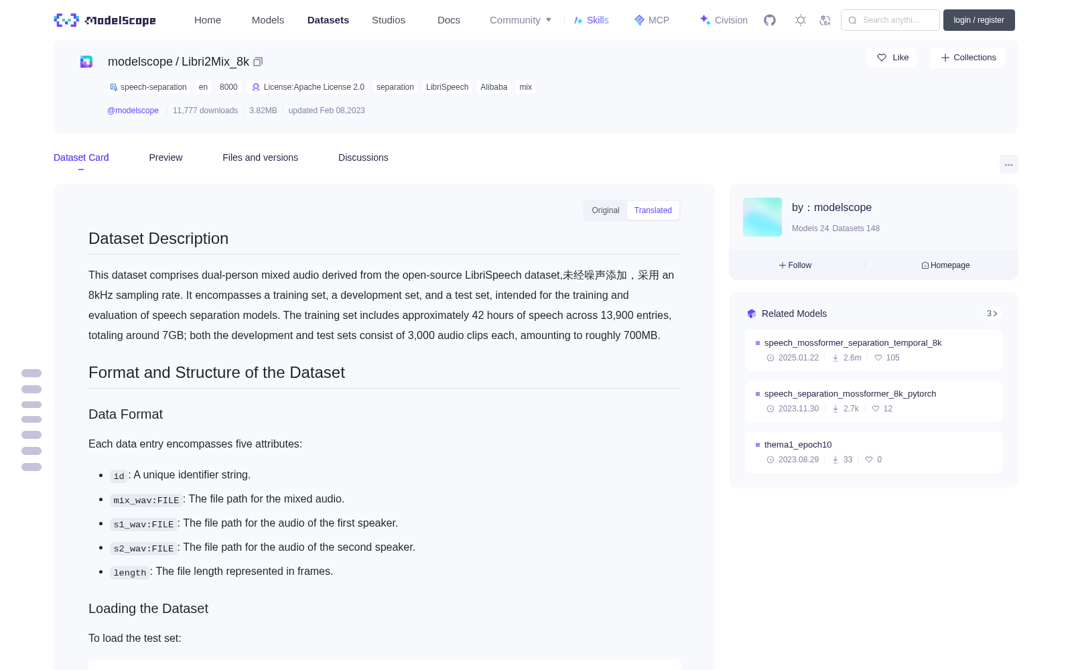
Task: Click the Civision sparkle icon
Action: 705,20
